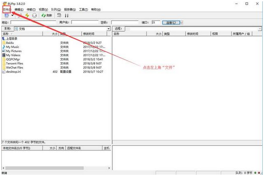Click the 8UFtp application title icon
The image size is (265, 177).
point(5,3)
